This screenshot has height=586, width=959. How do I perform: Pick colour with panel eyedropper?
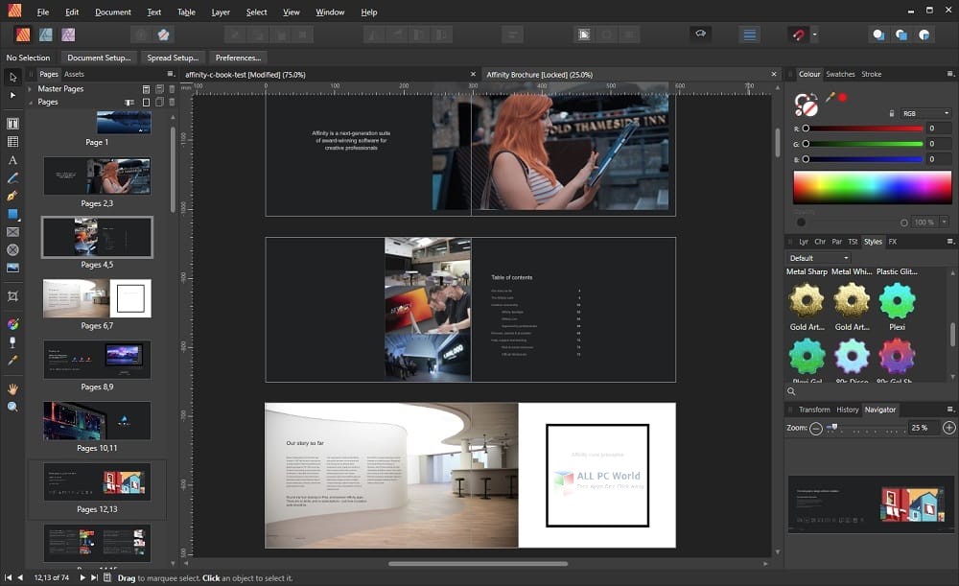click(830, 97)
